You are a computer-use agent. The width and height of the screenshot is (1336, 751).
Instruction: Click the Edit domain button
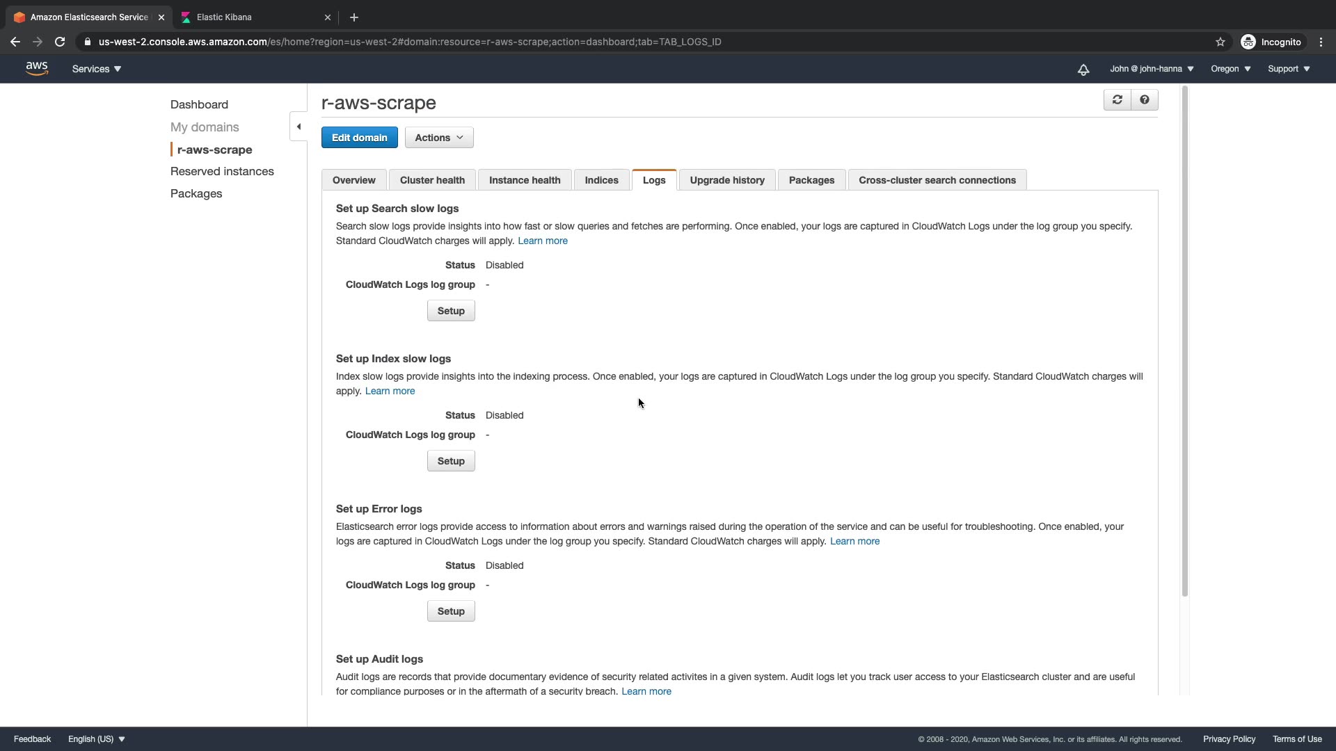click(x=359, y=138)
